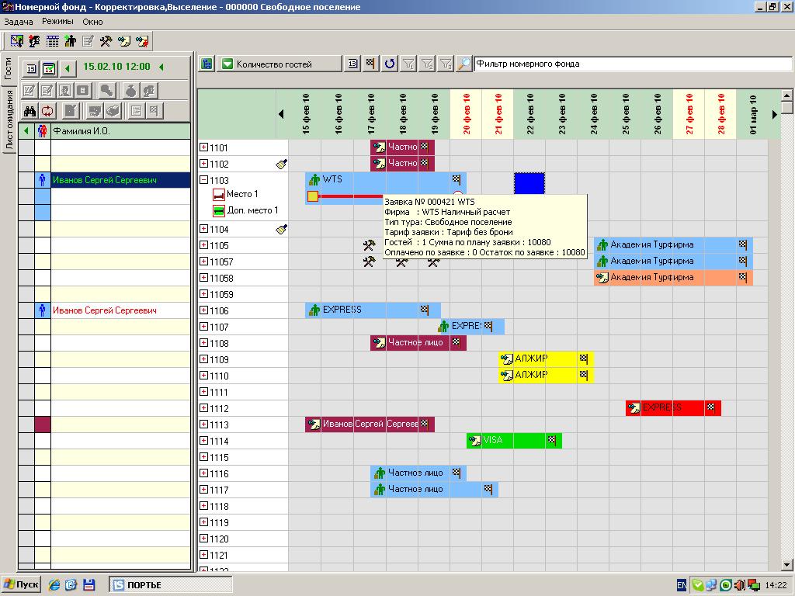
Task: Click the vertical scrollbar up arrow of room chart
Action: click(x=787, y=95)
